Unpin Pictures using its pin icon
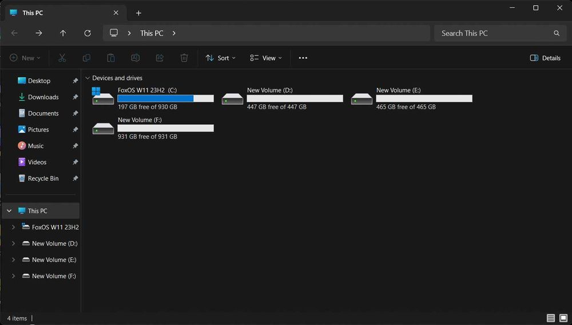This screenshot has height=325, width=572. [x=75, y=129]
